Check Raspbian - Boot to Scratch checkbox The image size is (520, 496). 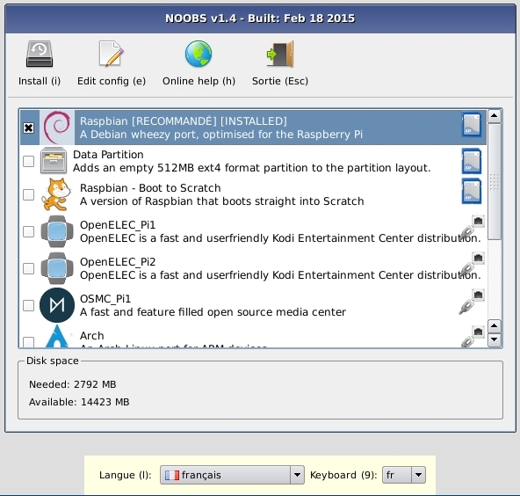28,194
